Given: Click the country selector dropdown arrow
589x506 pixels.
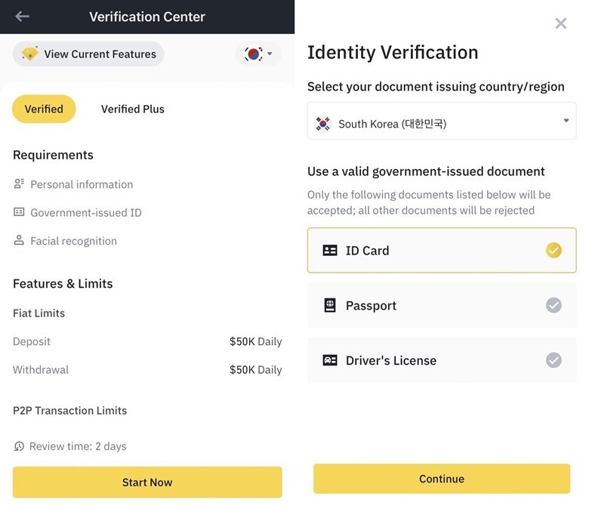Looking at the screenshot, I should click(566, 121).
